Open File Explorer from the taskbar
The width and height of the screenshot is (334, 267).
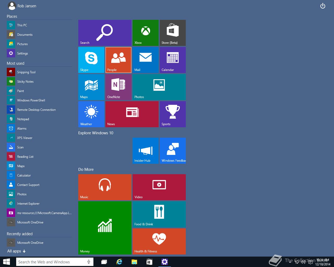(x=134, y=262)
